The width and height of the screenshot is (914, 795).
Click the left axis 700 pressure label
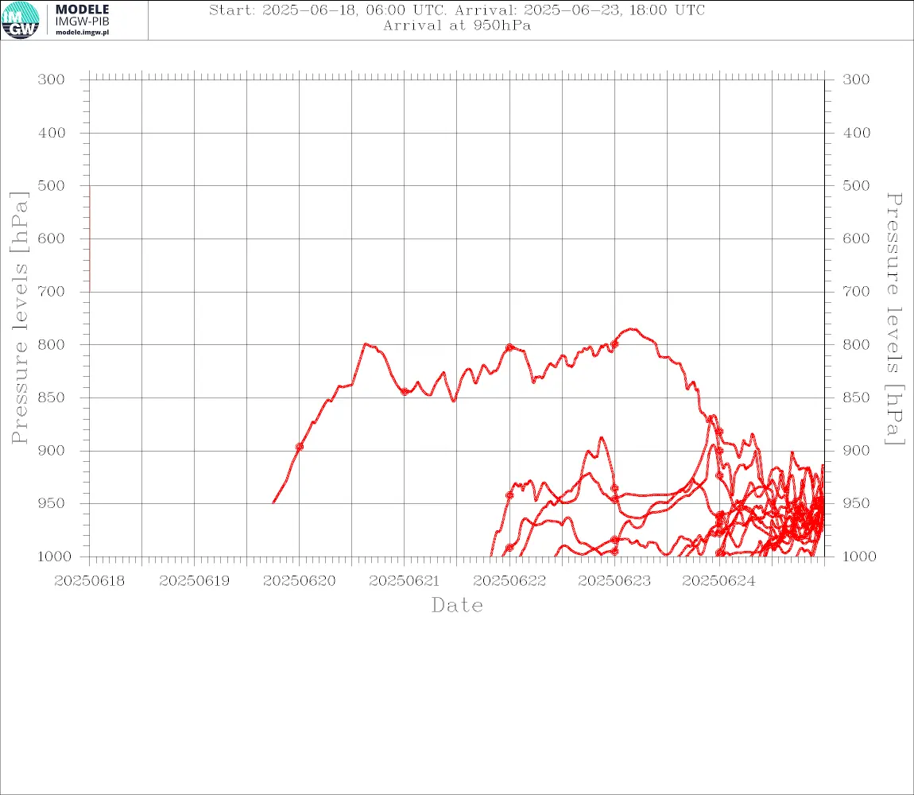coord(52,291)
